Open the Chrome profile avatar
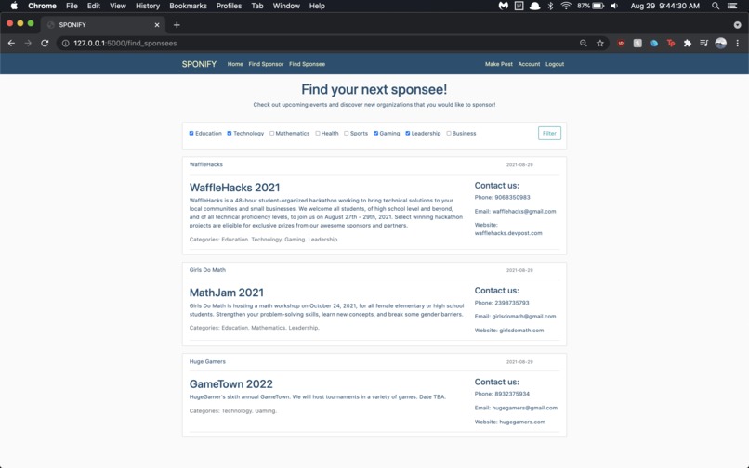The height and width of the screenshot is (468, 749). pyautogui.click(x=721, y=43)
